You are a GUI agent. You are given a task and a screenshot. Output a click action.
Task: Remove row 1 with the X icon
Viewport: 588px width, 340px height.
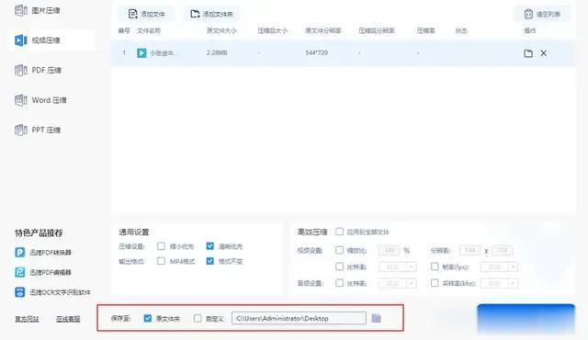point(543,53)
